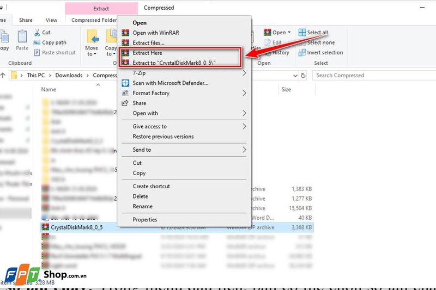Viewport: 436px width, 290px height.
Task: Sort by Name column header
Action: (49, 89)
